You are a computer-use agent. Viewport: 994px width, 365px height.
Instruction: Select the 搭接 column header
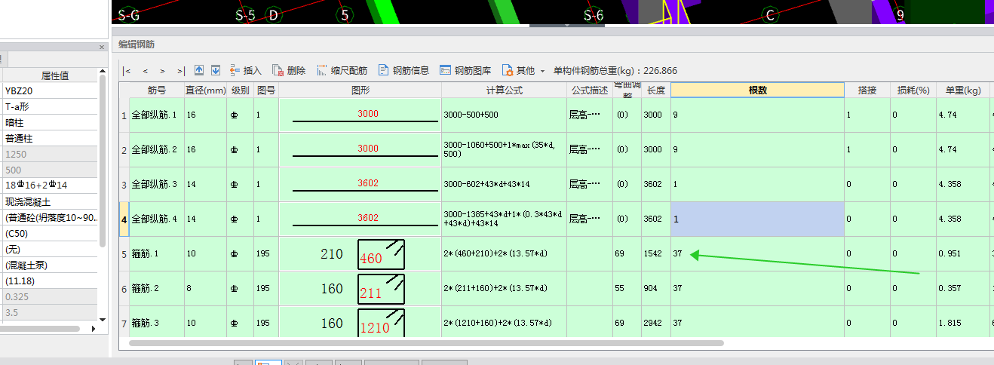[867, 90]
